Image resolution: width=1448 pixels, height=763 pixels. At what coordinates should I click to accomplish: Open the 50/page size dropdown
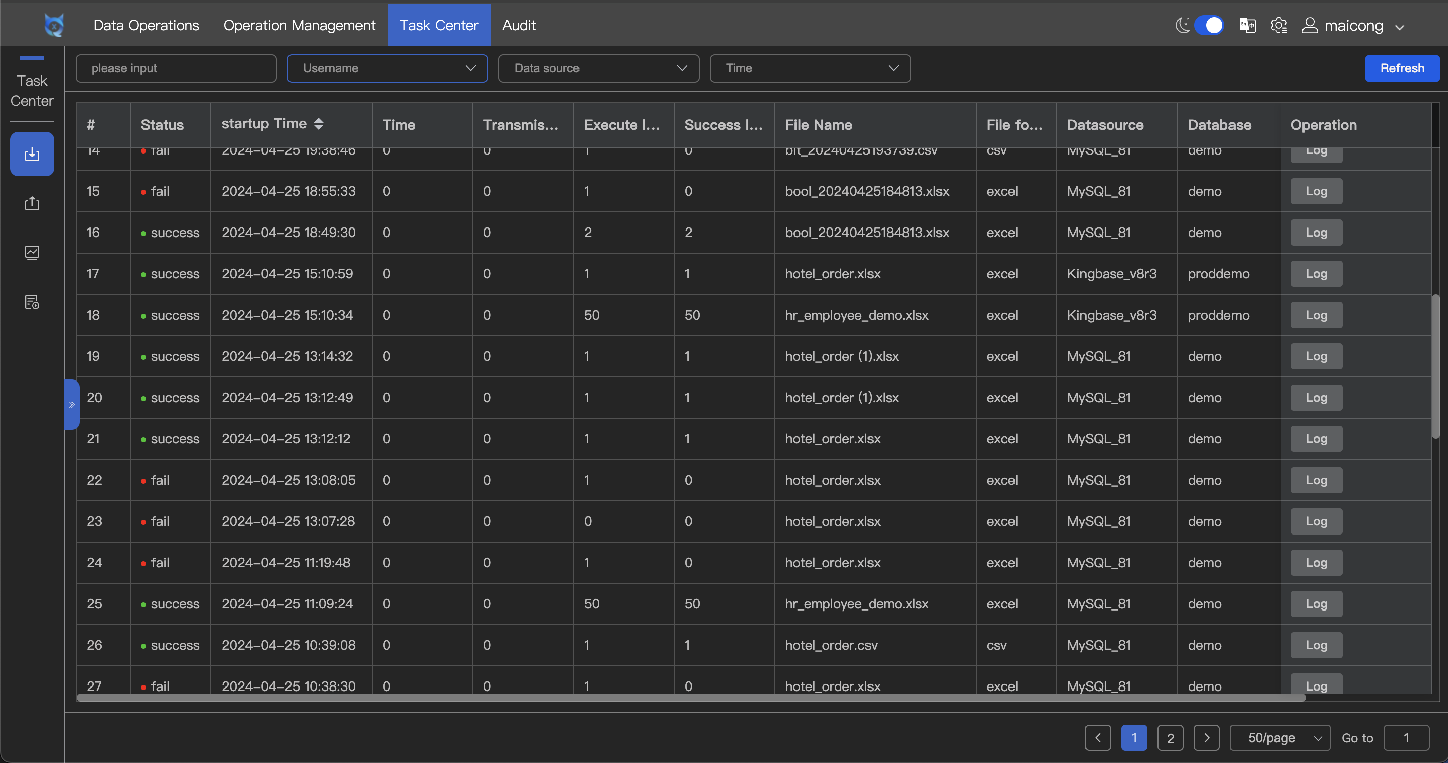(1279, 738)
